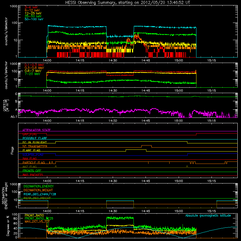Select the orange 6-12 keV legend label

32,10
